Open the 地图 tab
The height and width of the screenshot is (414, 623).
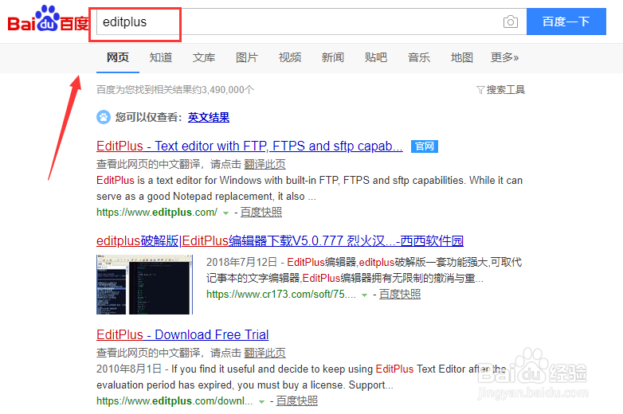tap(462, 57)
